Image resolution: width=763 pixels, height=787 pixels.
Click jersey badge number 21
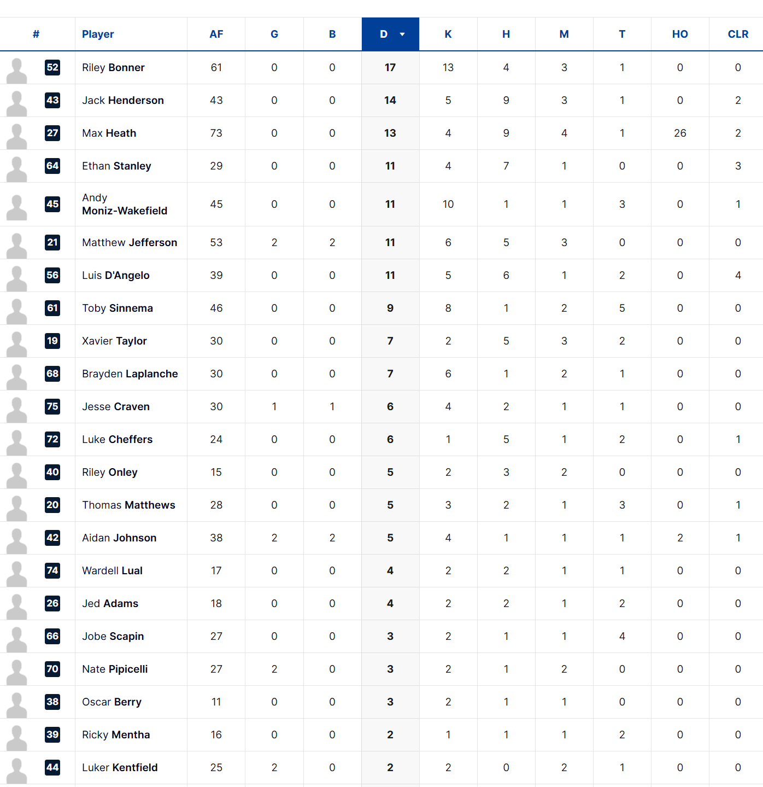pyautogui.click(x=52, y=242)
